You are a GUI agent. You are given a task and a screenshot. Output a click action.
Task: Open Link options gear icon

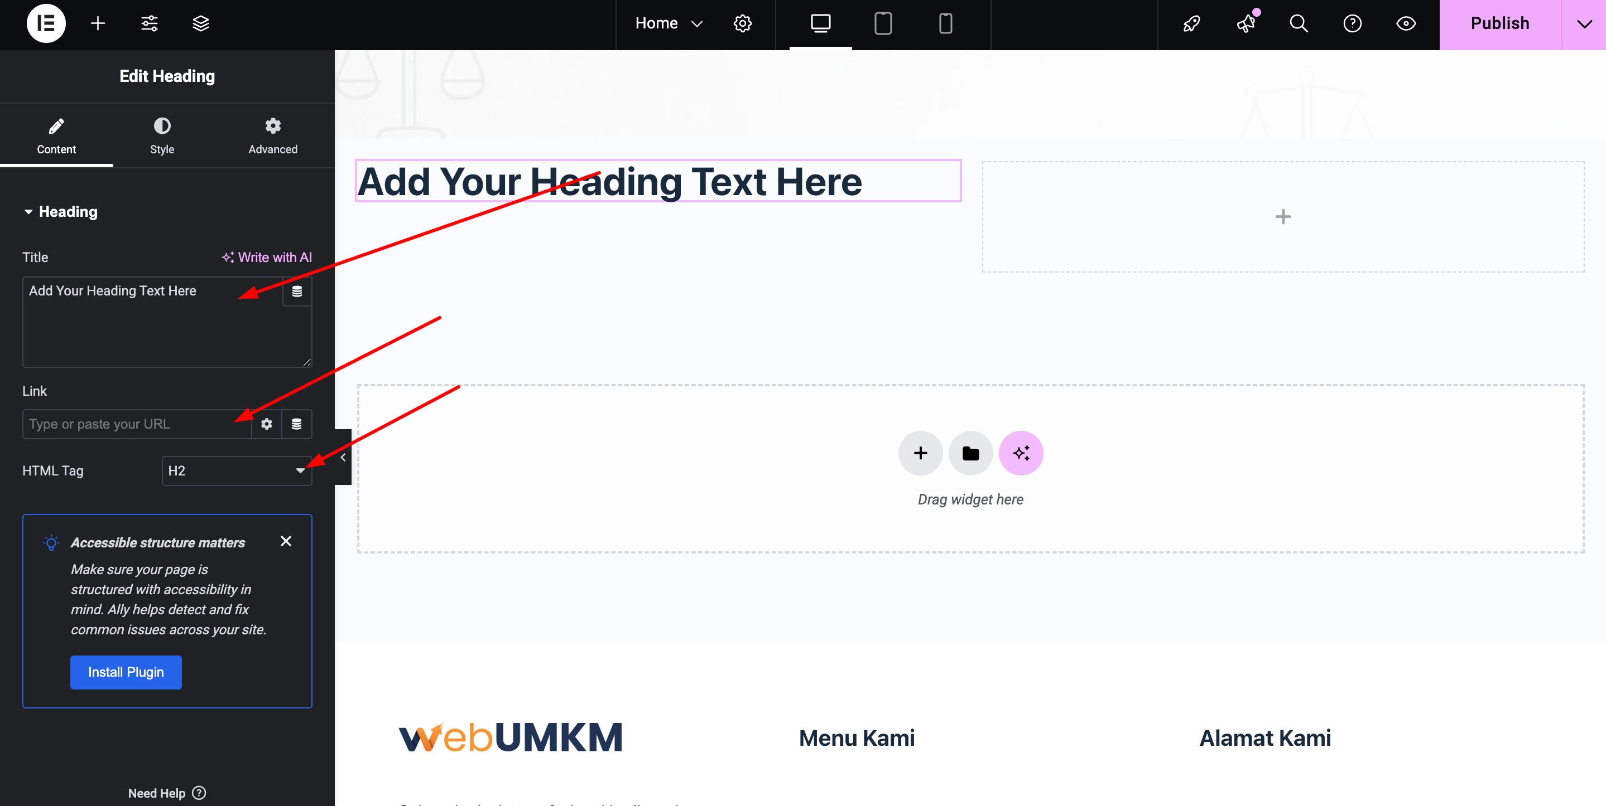267,424
